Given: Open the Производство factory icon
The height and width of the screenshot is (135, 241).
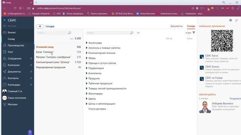Looking at the screenshot, I should pos(5,45).
